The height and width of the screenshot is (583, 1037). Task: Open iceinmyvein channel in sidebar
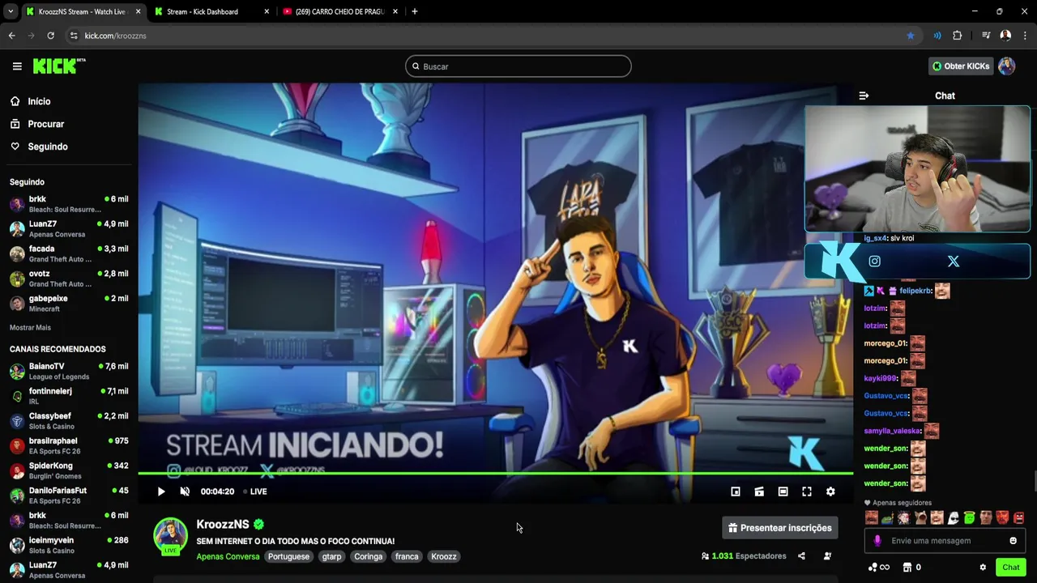click(x=69, y=545)
